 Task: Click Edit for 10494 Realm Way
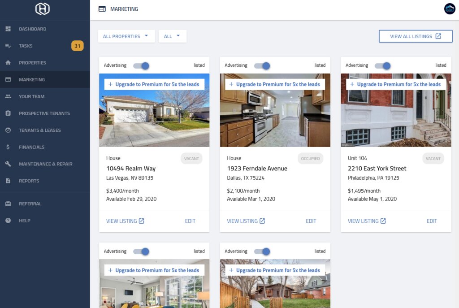[x=190, y=221]
